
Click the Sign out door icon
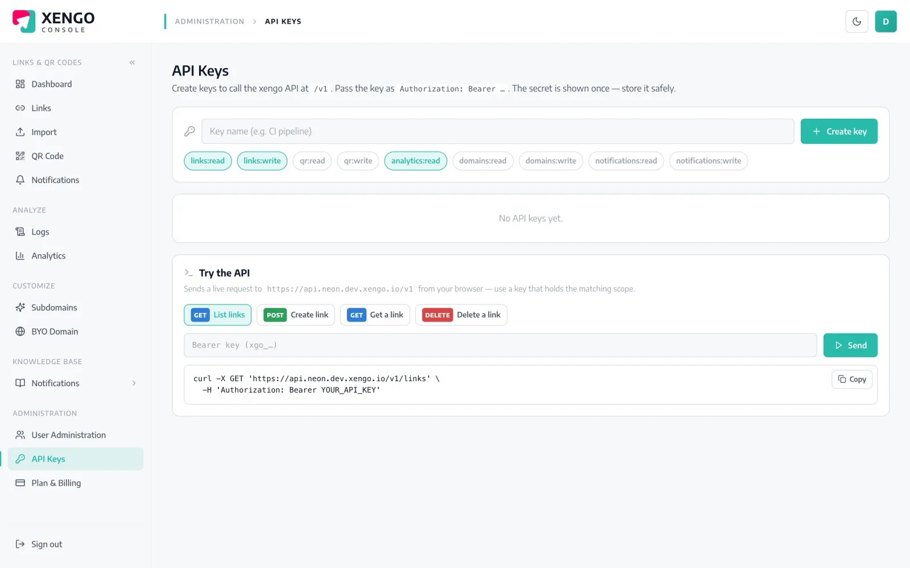(20, 544)
